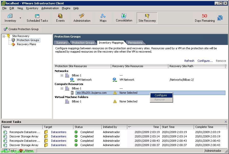Image resolution: width=229 pixels, height=154 pixels.
Task: Close the Recent Tasks panel
Action: [x=226, y=122]
